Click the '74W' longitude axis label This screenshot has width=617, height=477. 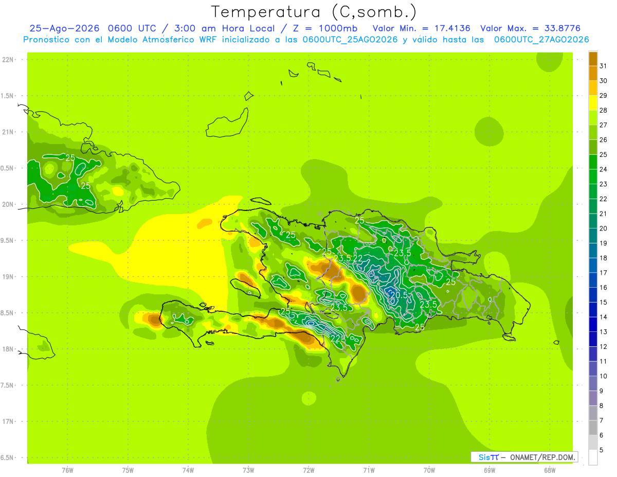pyautogui.click(x=188, y=470)
